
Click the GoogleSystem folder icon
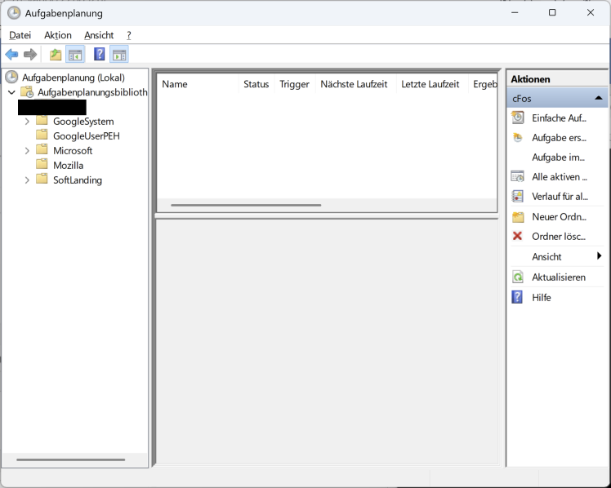click(42, 121)
